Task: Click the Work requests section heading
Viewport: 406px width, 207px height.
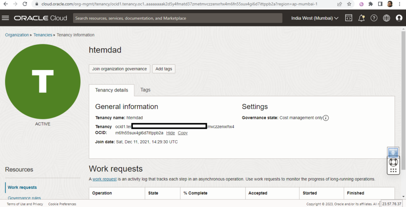Action: pyautogui.click(x=116, y=169)
